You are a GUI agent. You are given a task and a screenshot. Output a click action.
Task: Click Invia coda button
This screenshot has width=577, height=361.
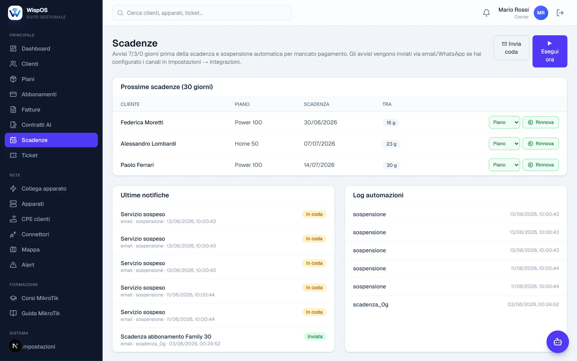tap(511, 48)
